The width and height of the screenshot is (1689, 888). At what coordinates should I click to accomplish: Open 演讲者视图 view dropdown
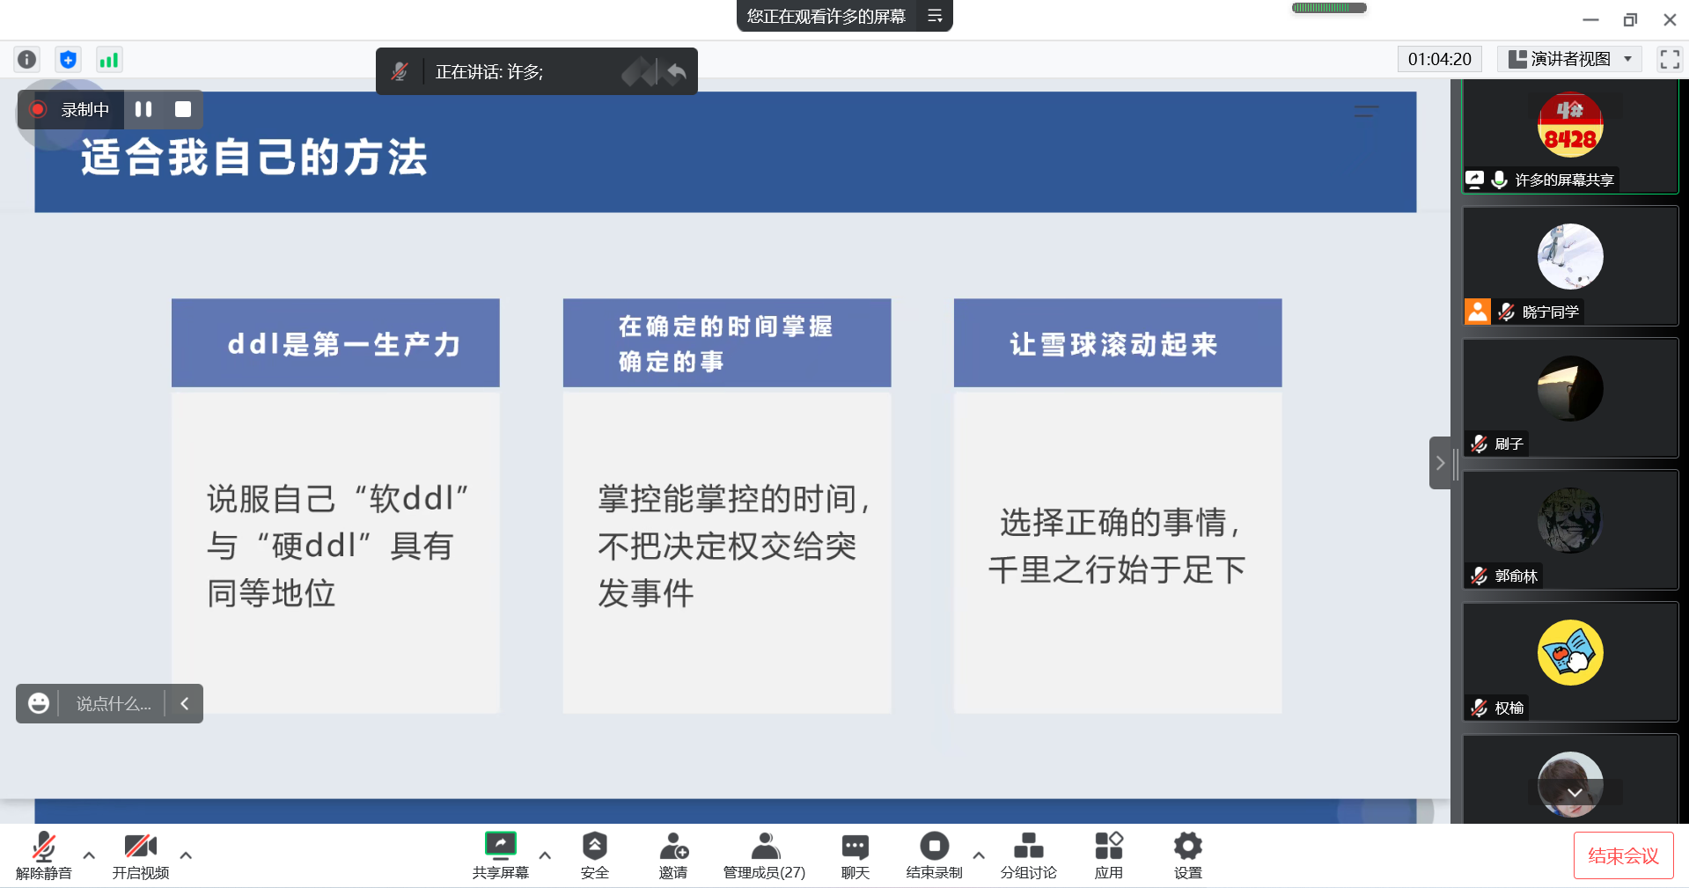pos(1570,59)
